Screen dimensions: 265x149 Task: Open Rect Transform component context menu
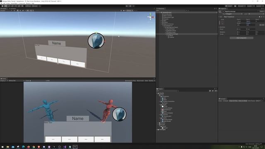pos(263,17)
